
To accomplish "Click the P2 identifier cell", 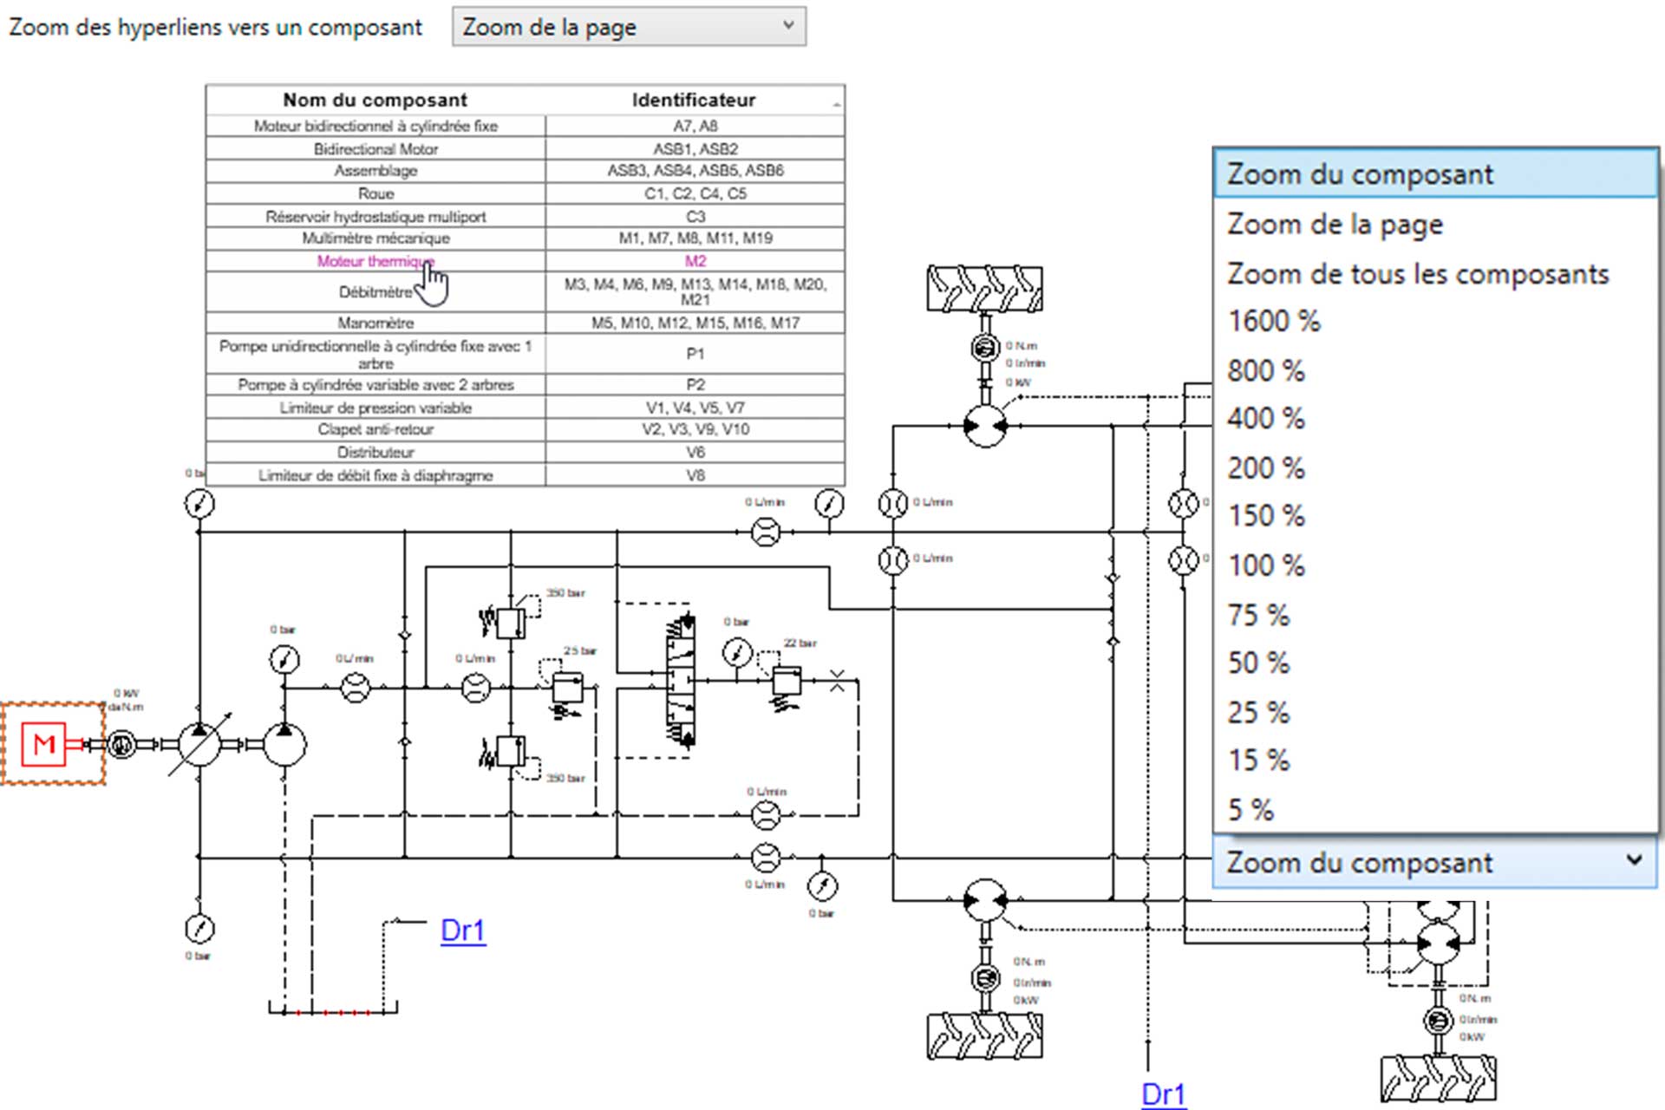I will 695,385.
